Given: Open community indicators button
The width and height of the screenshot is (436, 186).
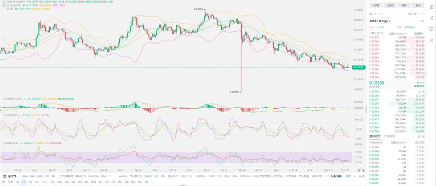Looking at the screenshot, I should [336, 176].
